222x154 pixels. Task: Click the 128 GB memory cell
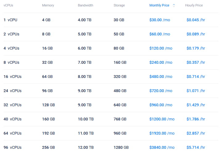point(48,105)
